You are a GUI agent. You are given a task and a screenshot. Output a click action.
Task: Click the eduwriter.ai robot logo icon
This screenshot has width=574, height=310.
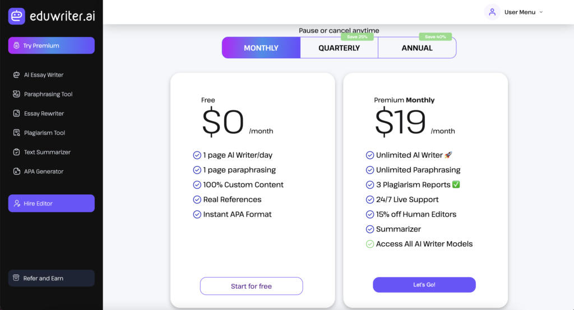pos(17,16)
